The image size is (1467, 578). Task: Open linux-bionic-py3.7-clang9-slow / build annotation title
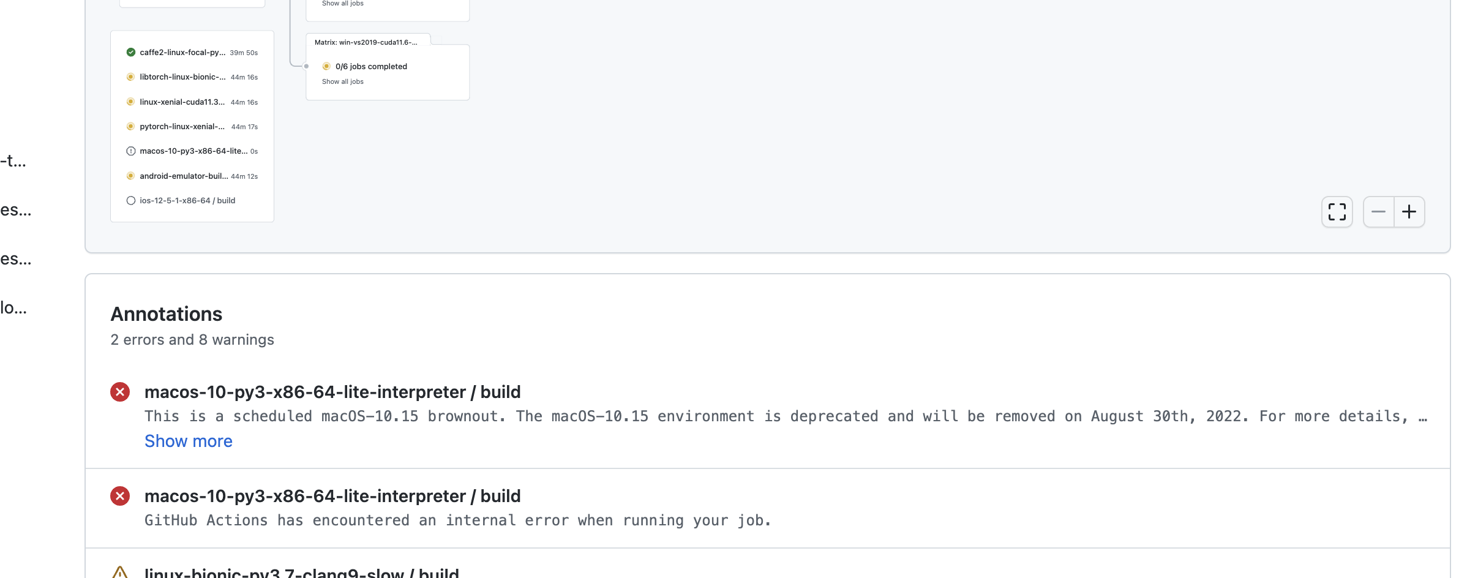(x=302, y=573)
